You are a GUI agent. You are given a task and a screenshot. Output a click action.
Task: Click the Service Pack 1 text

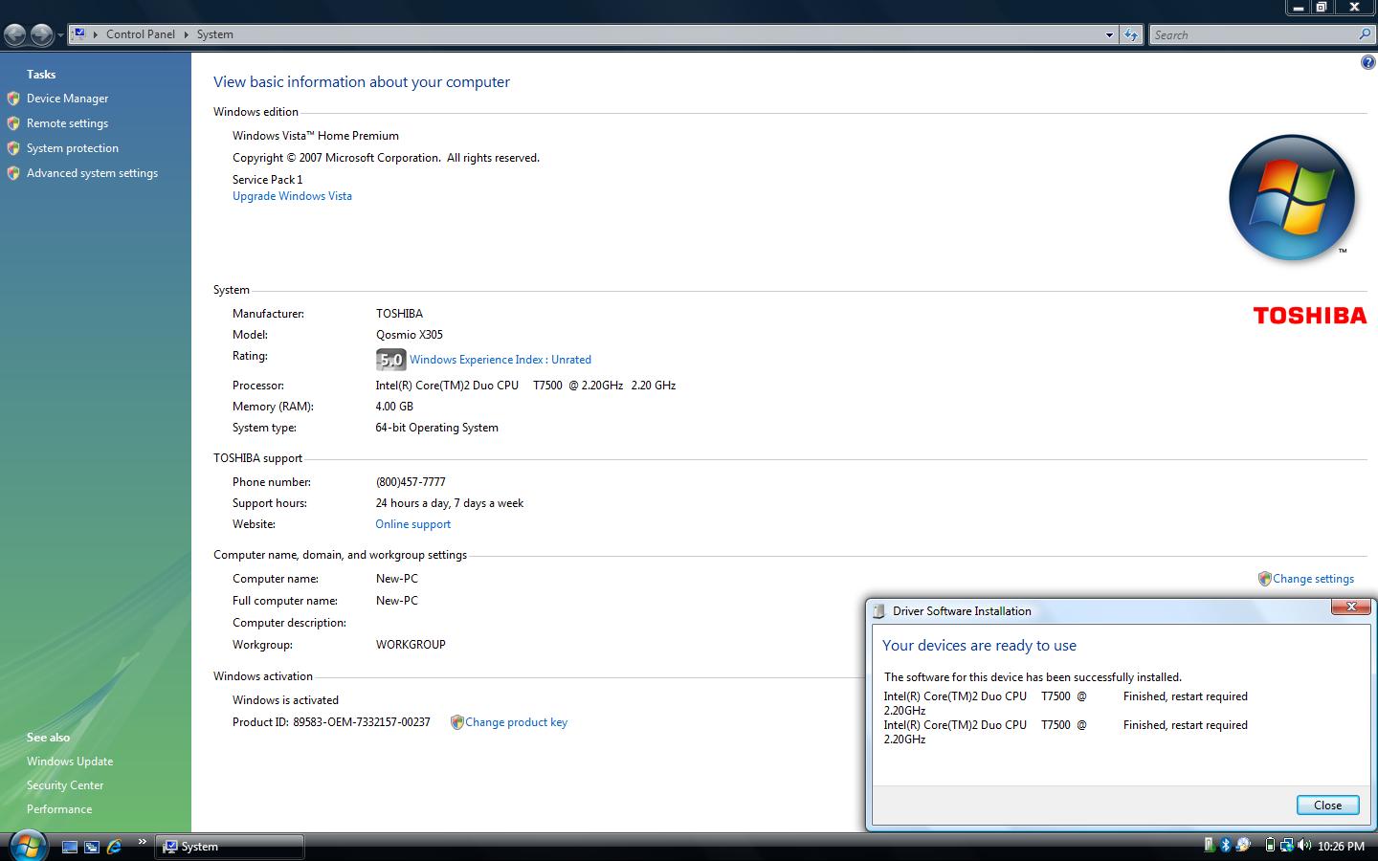click(x=268, y=180)
